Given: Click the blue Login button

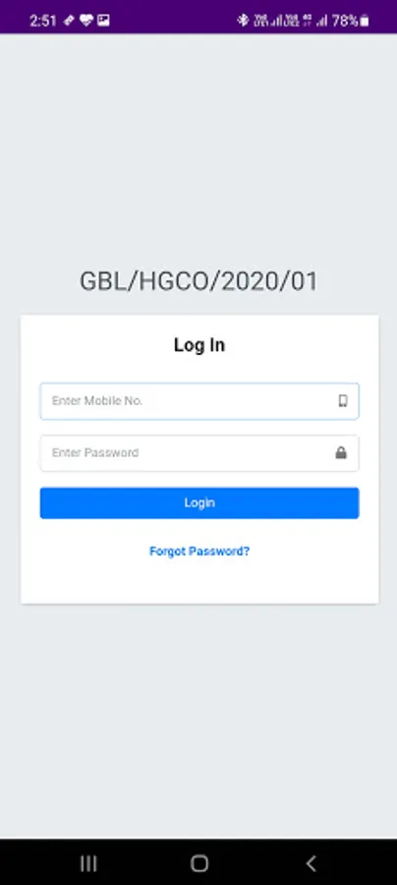Looking at the screenshot, I should [x=199, y=502].
